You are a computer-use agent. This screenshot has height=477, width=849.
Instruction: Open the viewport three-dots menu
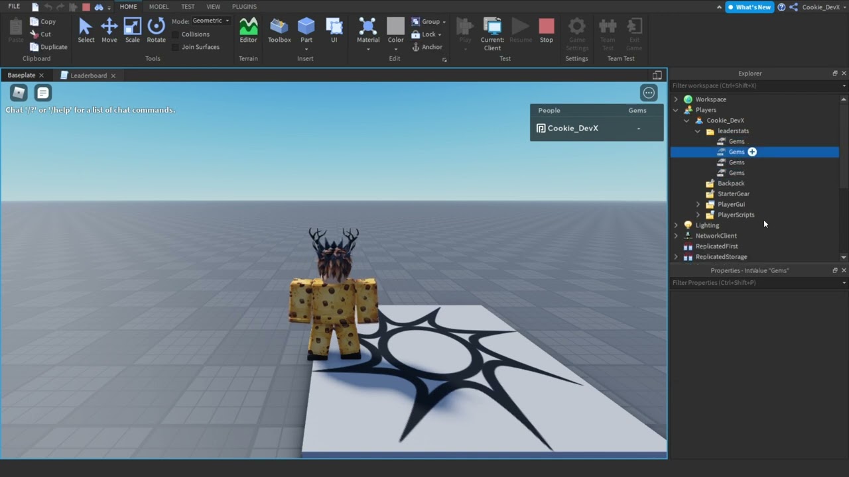649,93
